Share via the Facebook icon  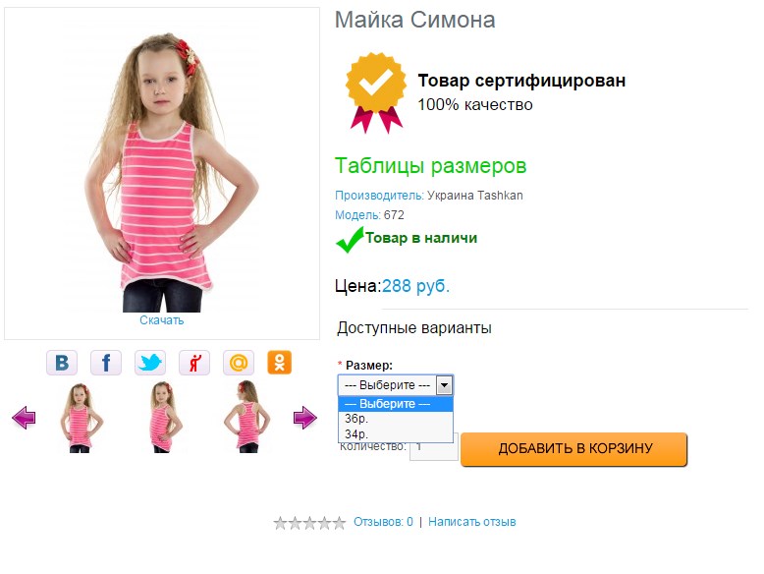tap(106, 363)
